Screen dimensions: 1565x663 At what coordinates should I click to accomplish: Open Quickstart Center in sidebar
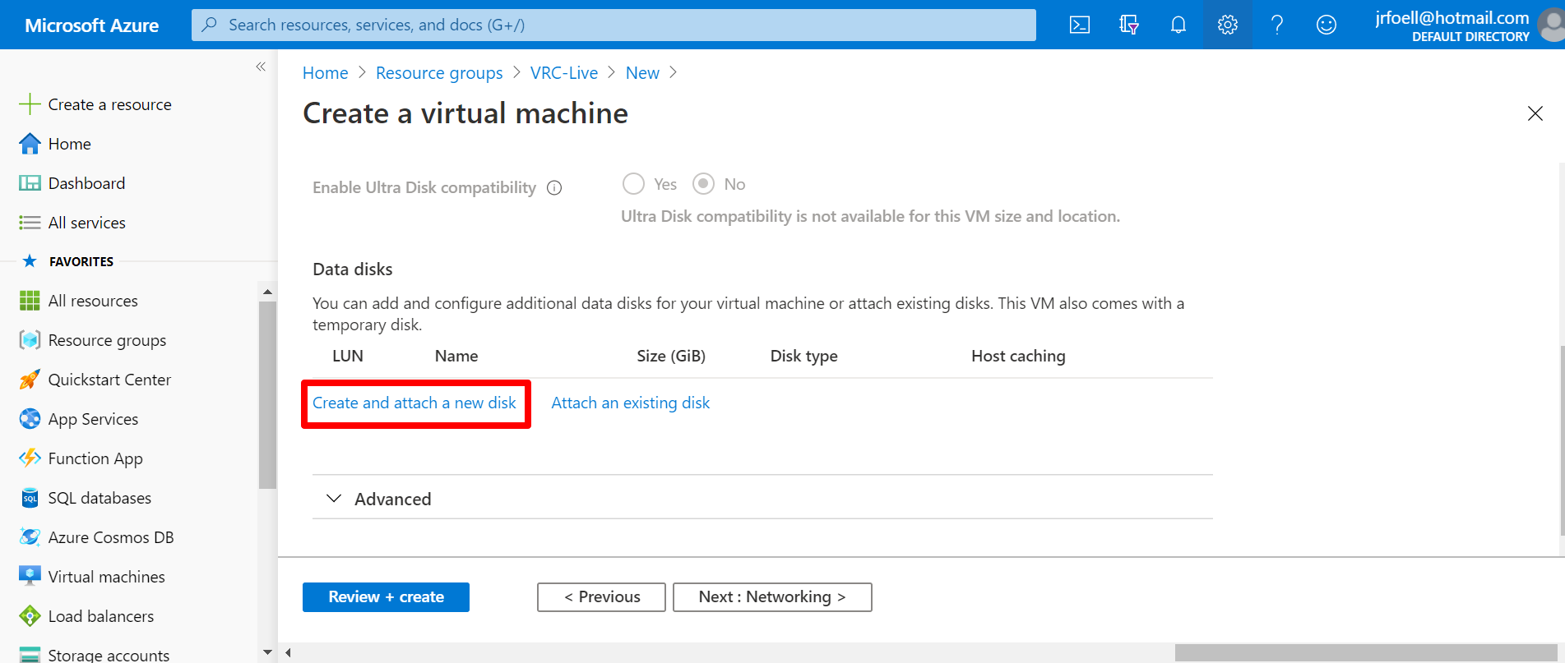point(109,380)
